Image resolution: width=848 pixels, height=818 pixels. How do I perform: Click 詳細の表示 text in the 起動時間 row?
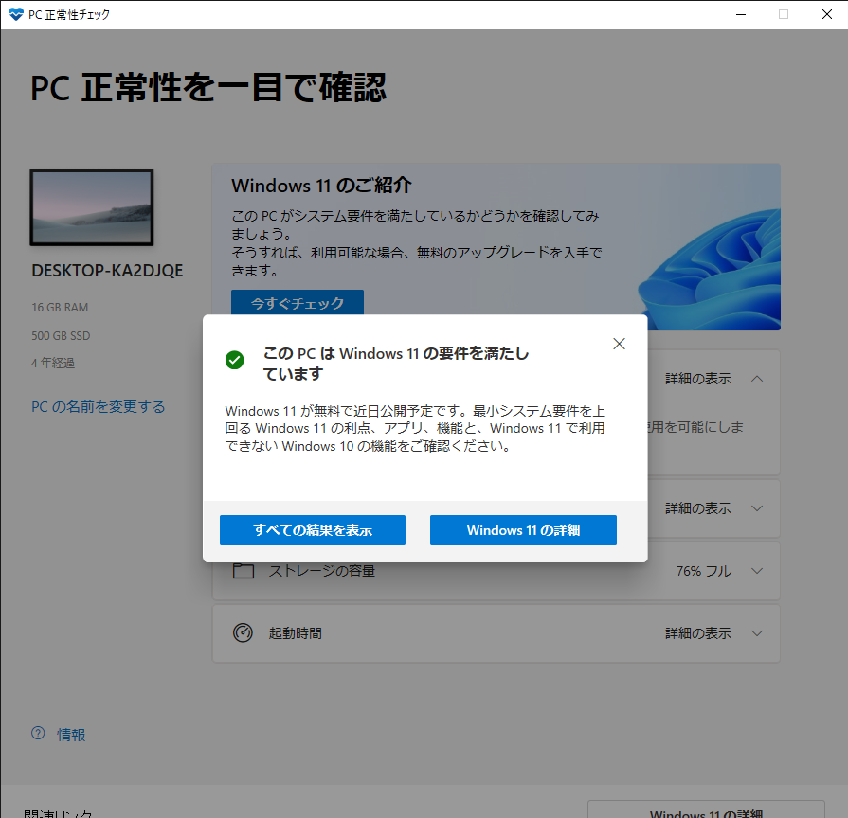tap(697, 633)
